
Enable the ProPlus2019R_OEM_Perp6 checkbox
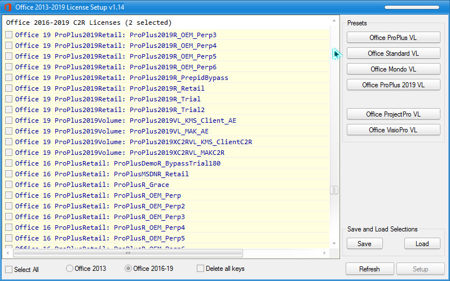pos(9,67)
